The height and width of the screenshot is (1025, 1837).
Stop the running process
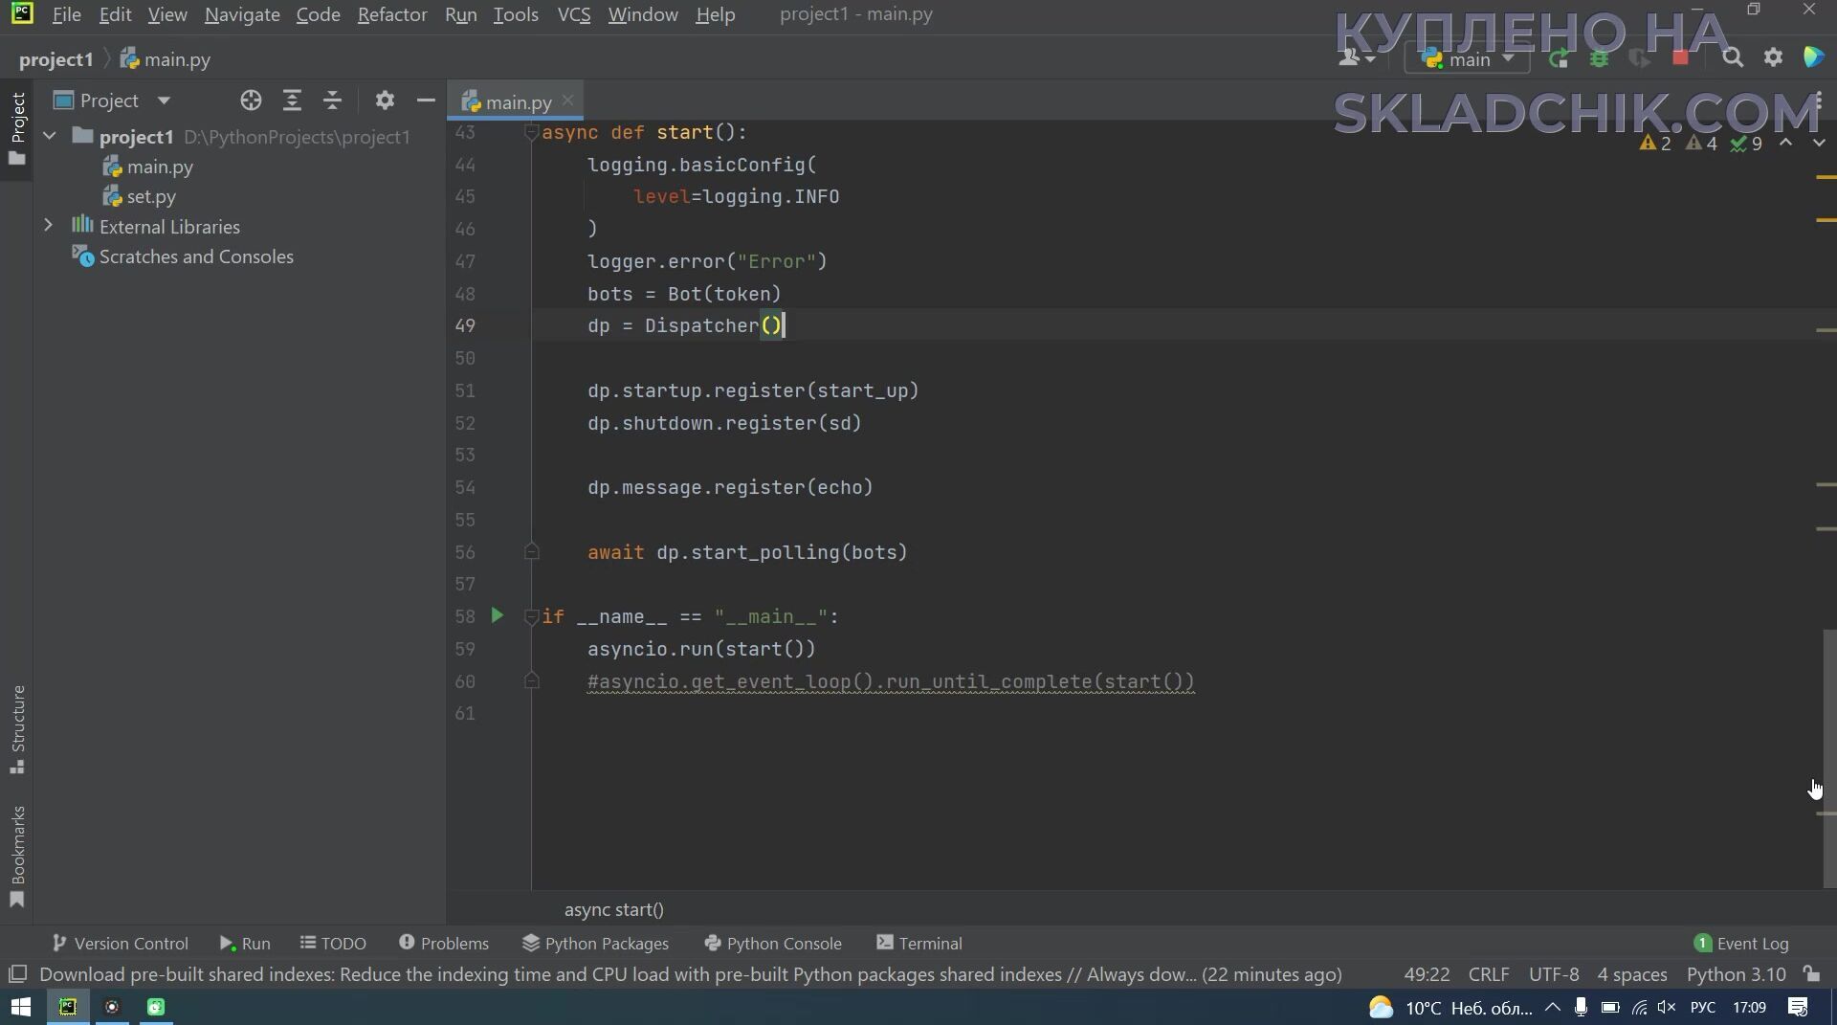pyautogui.click(x=1680, y=58)
